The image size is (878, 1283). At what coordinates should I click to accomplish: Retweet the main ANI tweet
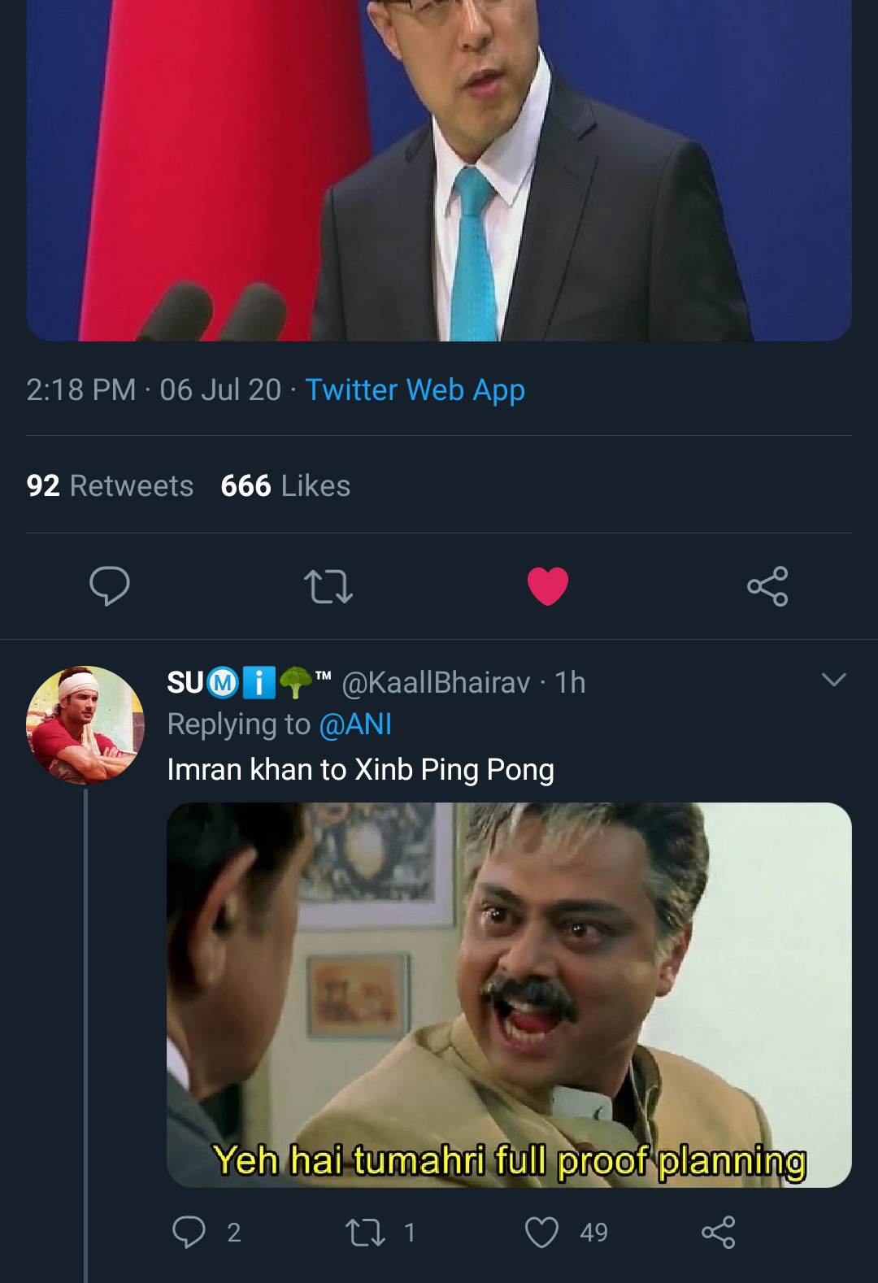[x=328, y=585]
